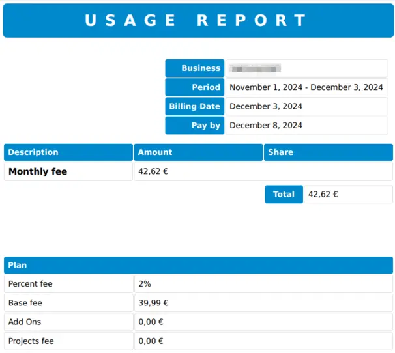Click the November 1 to December 3 period value
Viewport: 395px width, 353px height.
(x=306, y=87)
